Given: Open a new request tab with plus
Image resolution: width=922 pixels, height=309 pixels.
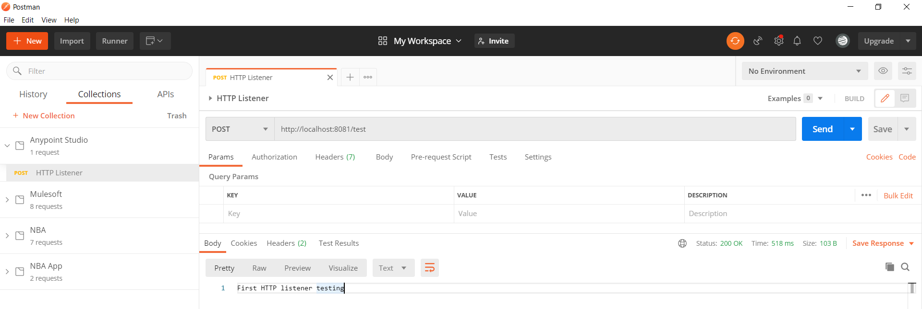Looking at the screenshot, I should [x=350, y=77].
